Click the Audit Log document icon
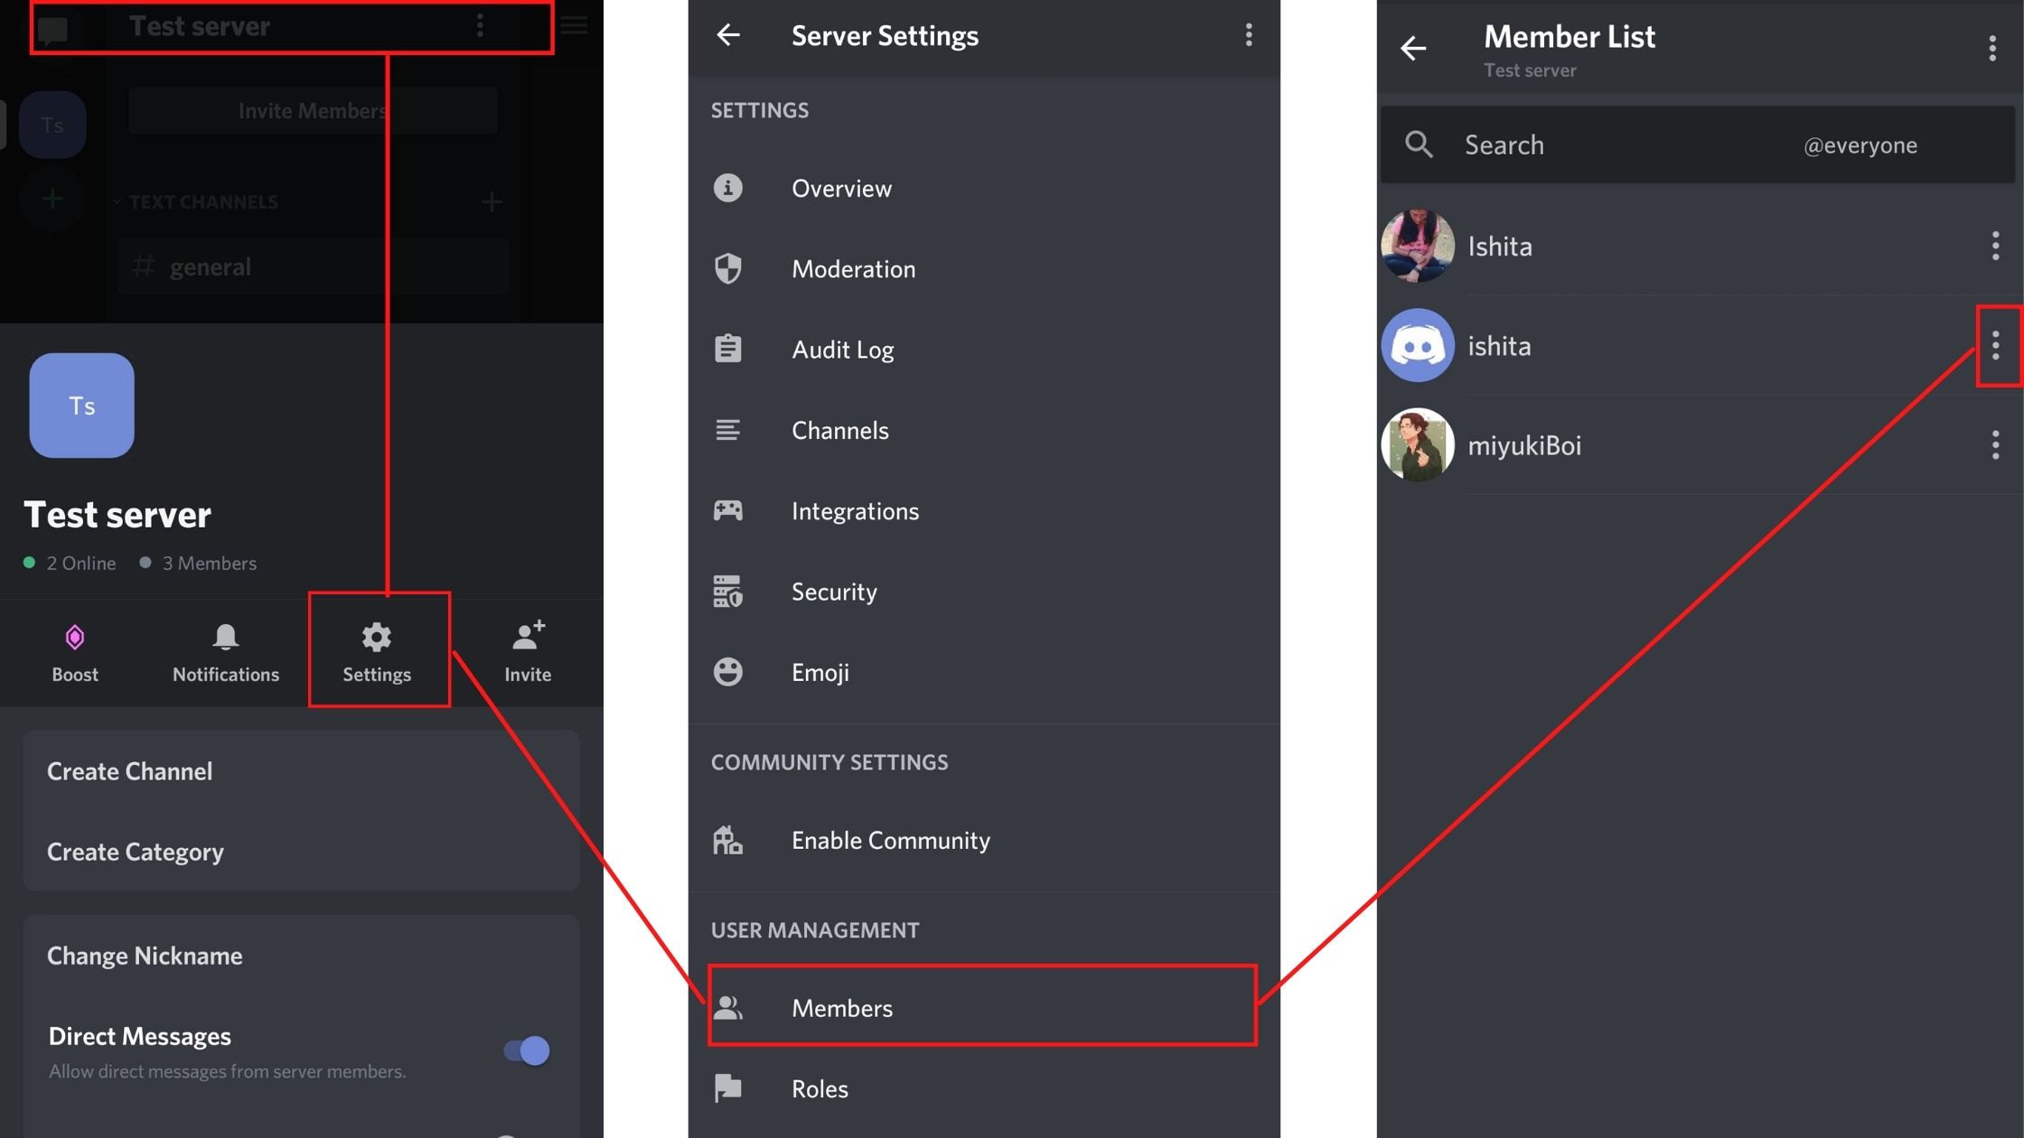This screenshot has height=1138, width=2024. (x=727, y=350)
